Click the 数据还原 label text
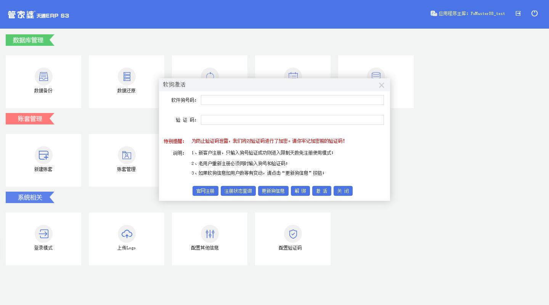Viewport: 549px width, 305px height. [x=127, y=91]
